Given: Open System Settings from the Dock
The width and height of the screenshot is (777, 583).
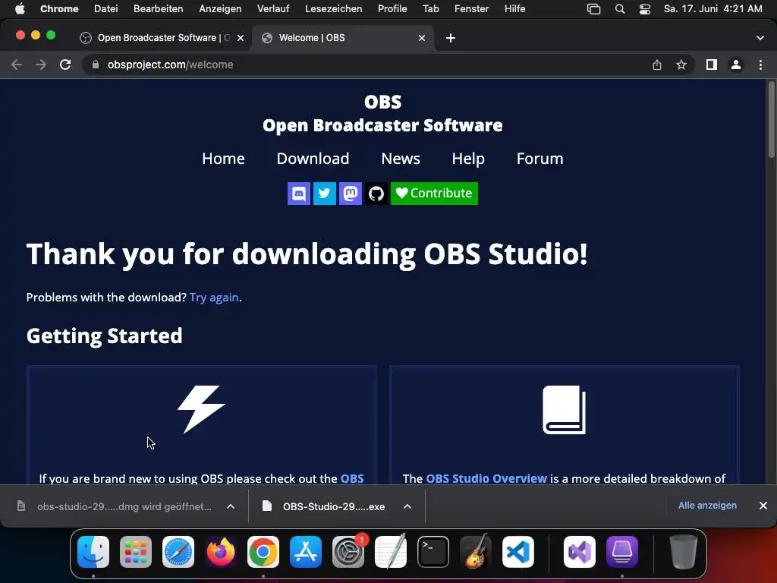Looking at the screenshot, I should (x=348, y=552).
